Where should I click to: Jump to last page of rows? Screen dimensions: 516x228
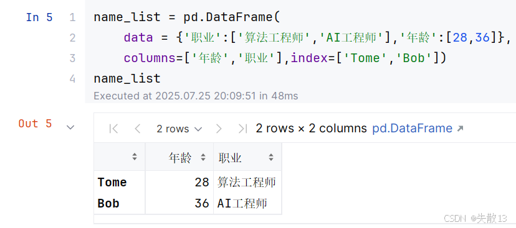tap(242, 129)
